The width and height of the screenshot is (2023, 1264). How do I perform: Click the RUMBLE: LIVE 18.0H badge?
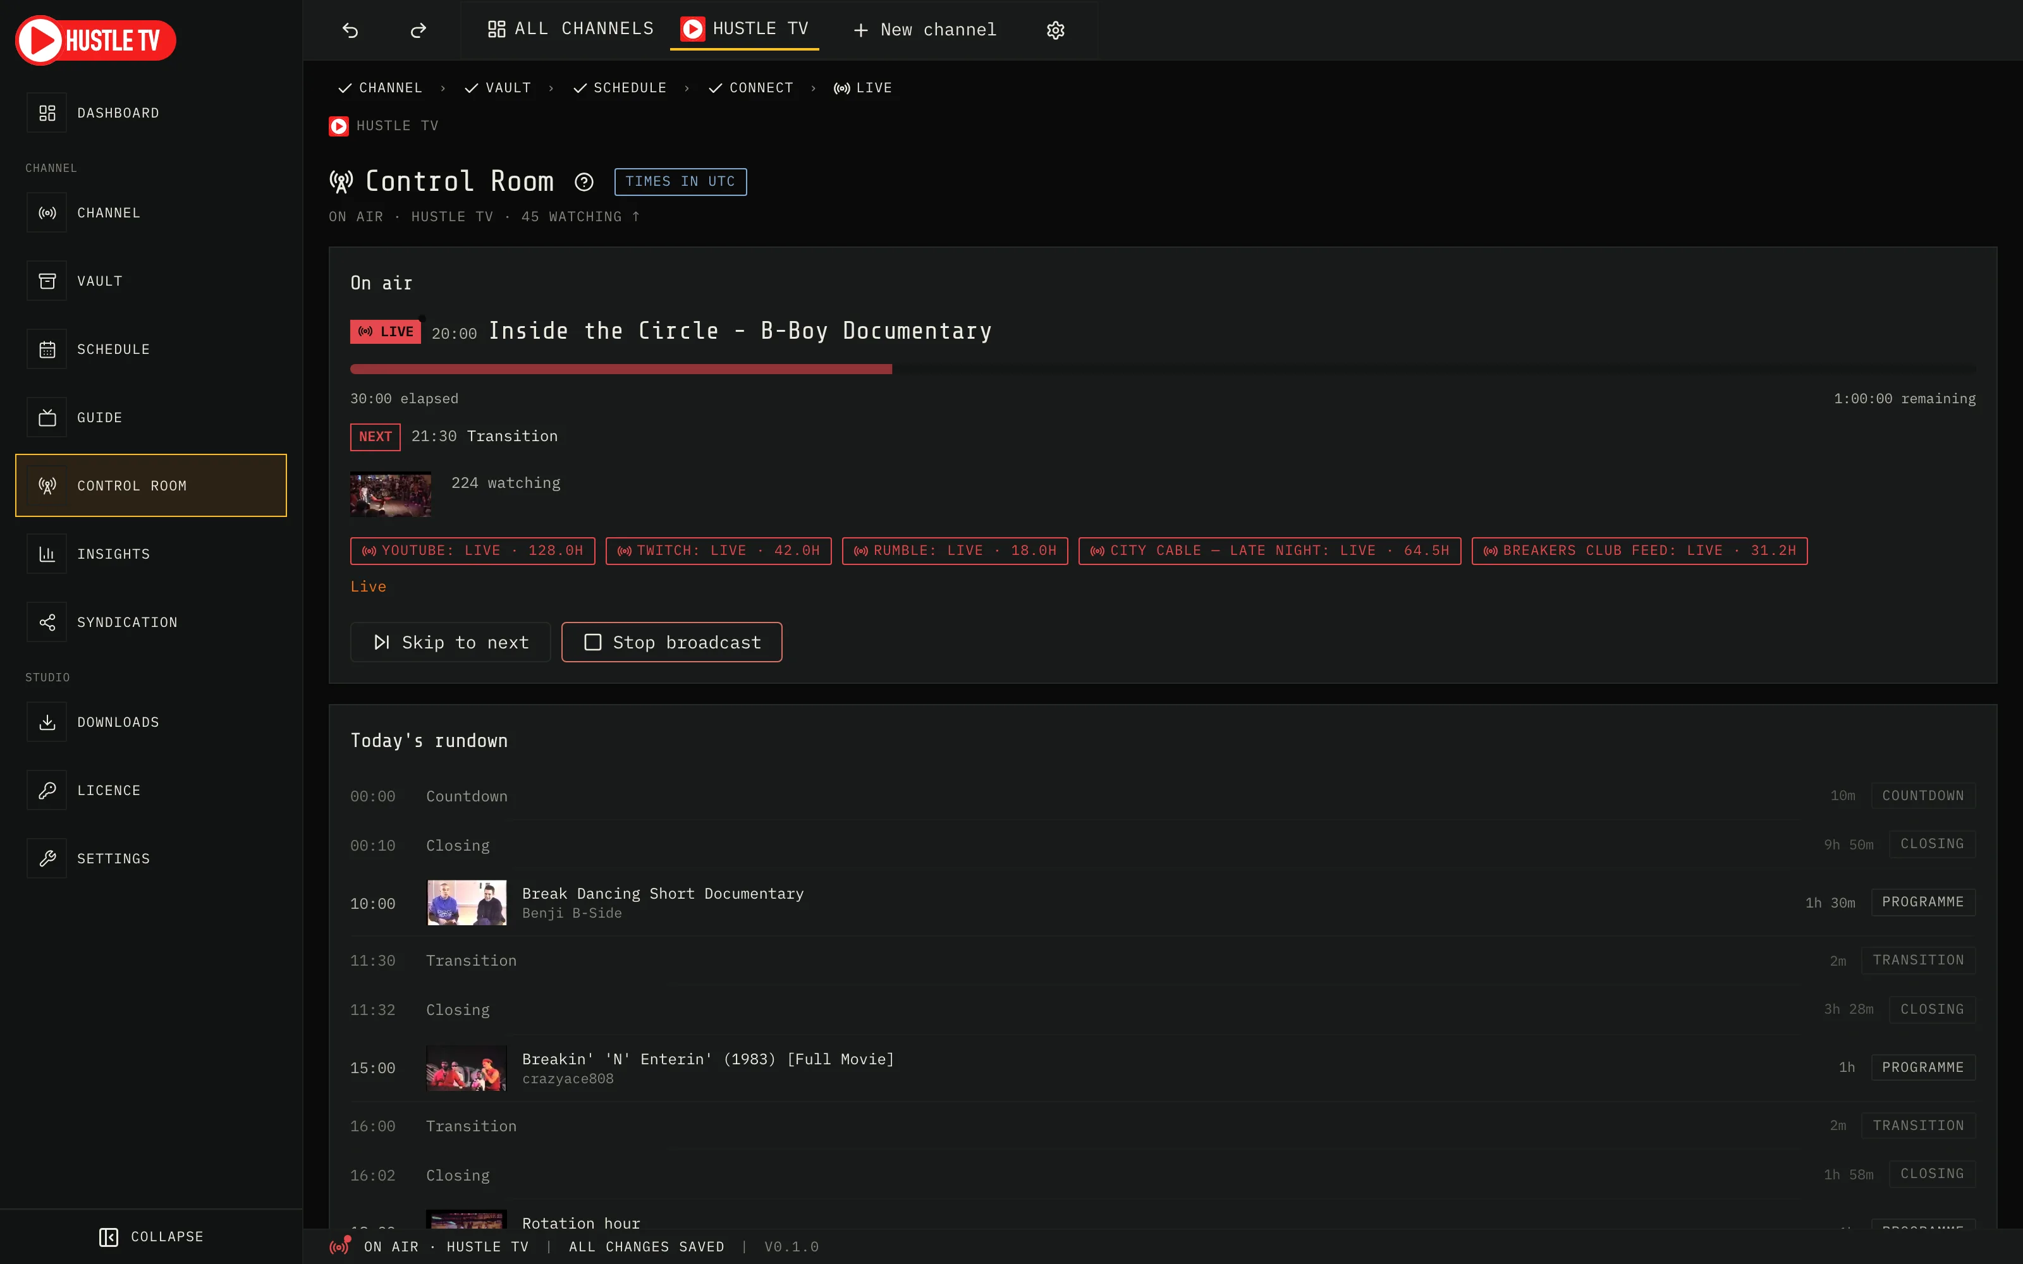point(955,551)
